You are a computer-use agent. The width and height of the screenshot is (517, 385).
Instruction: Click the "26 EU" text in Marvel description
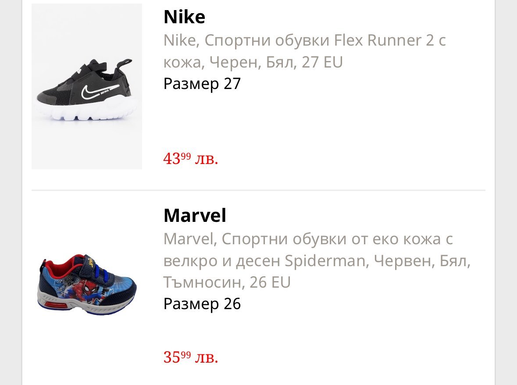tap(270, 283)
